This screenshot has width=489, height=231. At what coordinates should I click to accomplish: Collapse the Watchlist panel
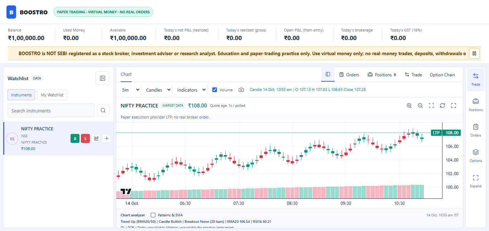pyautogui.click(x=102, y=78)
